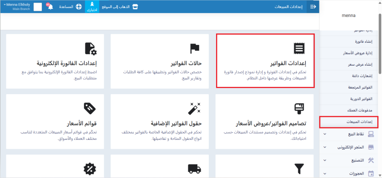Screen dimensions: 382x178
Task: Open the المساعدة help button
Action: point(71,7)
